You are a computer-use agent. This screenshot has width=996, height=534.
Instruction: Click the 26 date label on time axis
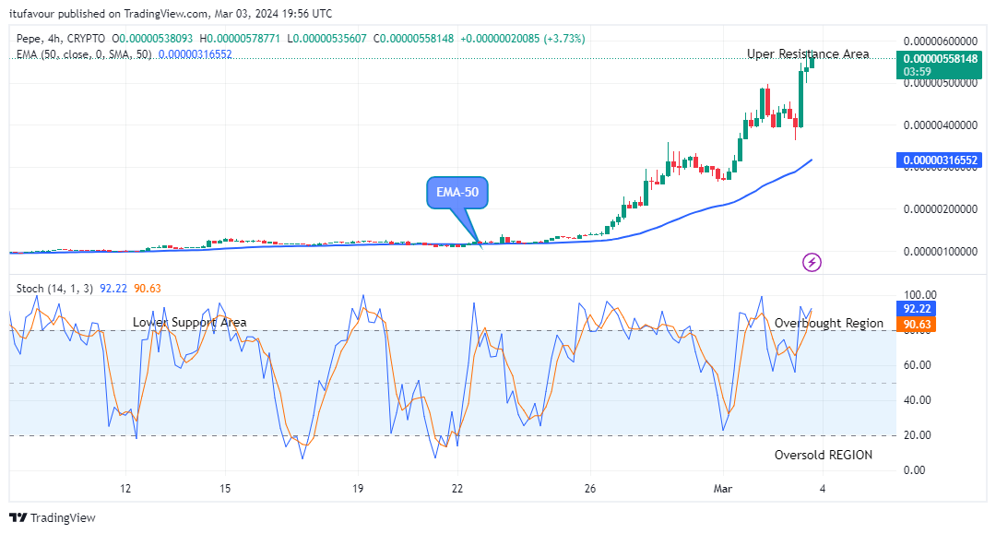tap(590, 488)
